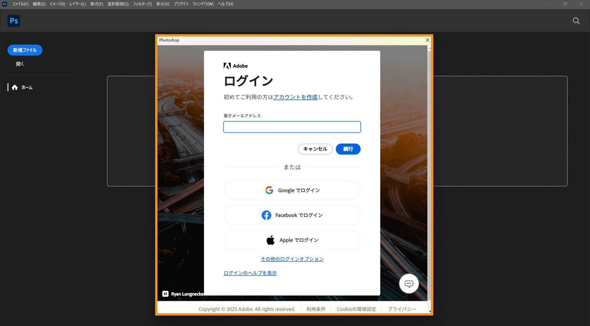Open the レイヤー(L) menu
Image resolution: width=590 pixels, height=326 pixels.
tap(77, 4)
